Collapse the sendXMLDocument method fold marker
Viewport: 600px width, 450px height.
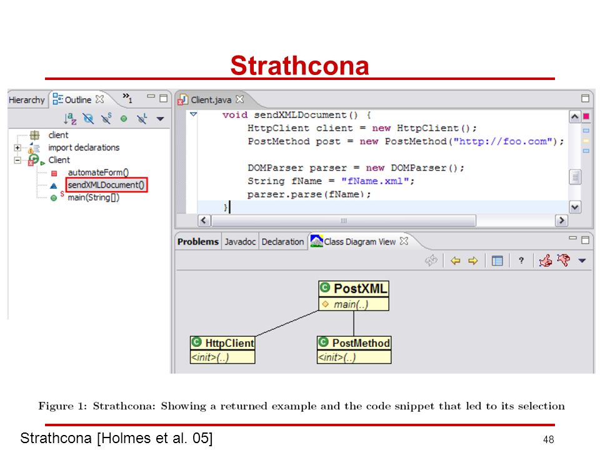point(193,114)
